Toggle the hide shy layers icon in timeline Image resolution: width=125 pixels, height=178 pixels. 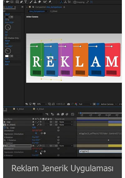coord(58,114)
